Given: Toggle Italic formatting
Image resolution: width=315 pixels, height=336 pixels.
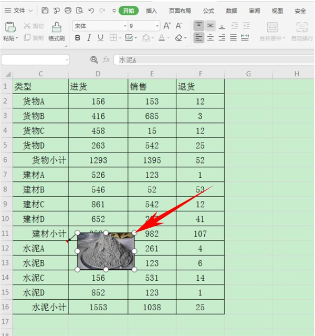Looking at the screenshot, I should (89, 38).
